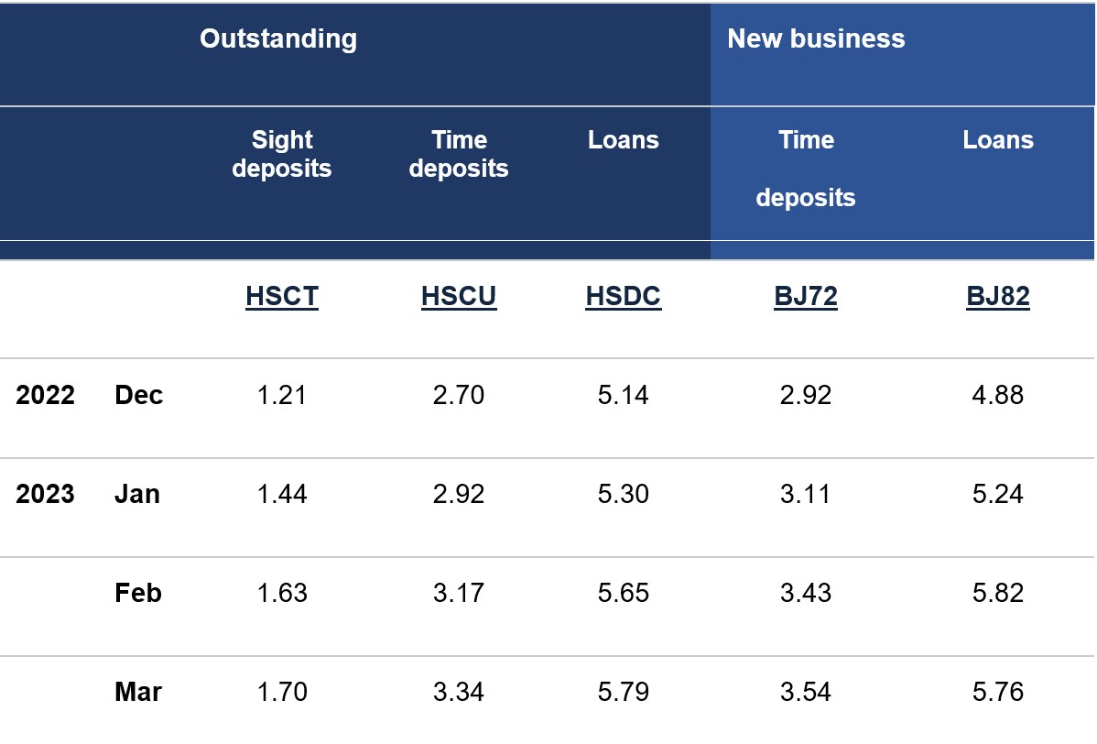Select the Feb row label

(138, 594)
